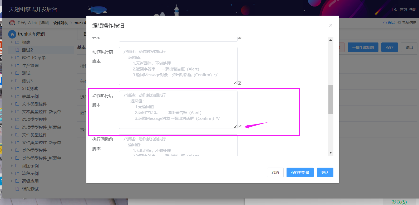Expand the 测试3 tree folder
This screenshot has width=419, height=205.
[x=12, y=81]
